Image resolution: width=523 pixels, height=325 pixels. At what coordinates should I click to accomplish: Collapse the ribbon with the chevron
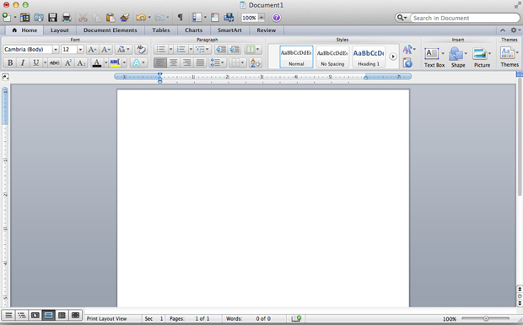(503, 30)
